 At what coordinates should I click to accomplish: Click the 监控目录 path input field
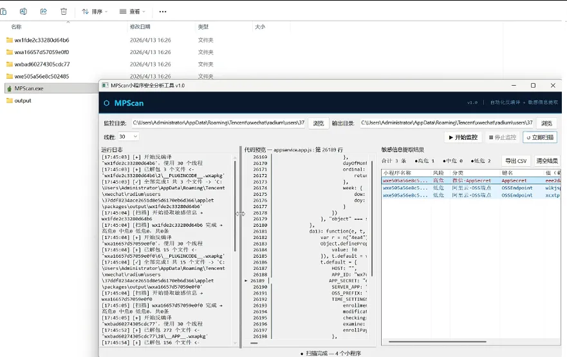(219, 122)
